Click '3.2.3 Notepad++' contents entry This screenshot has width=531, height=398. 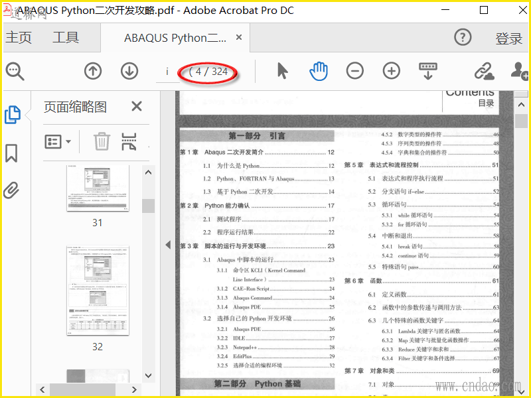pos(275,347)
